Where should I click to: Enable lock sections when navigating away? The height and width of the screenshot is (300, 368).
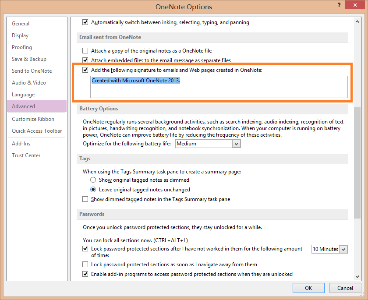pyautogui.click(x=85, y=265)
